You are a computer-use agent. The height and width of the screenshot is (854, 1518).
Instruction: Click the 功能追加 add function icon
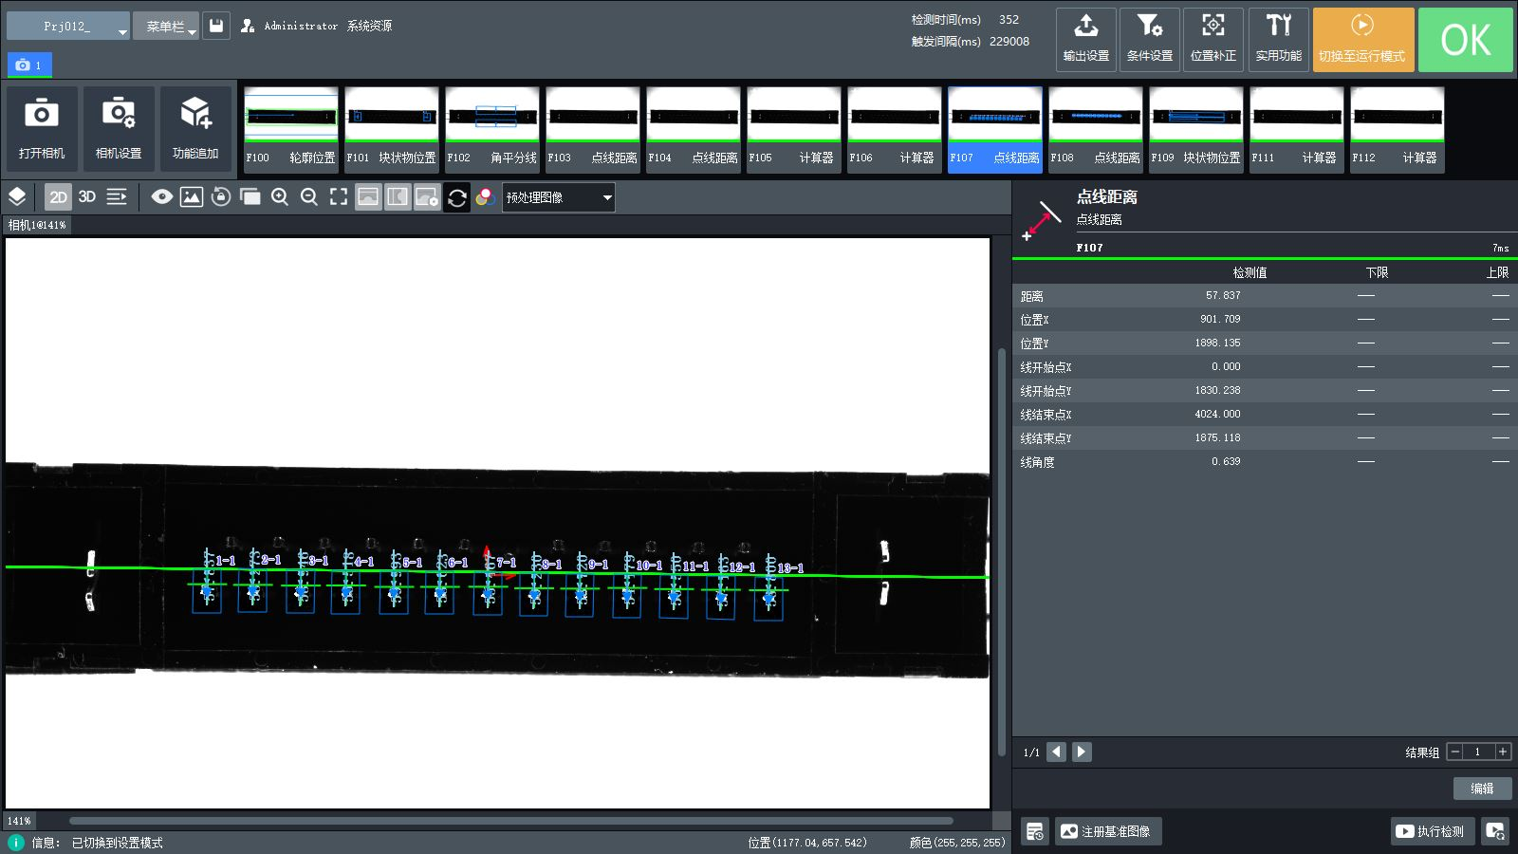[x=195, y=129]
